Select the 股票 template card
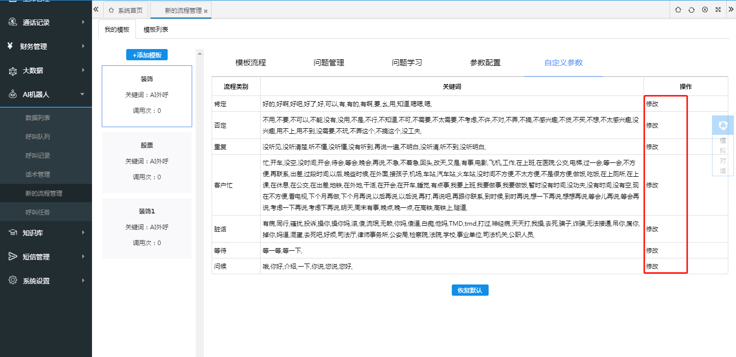The width and height of the screenshot is (736, 357). point(147,161)
